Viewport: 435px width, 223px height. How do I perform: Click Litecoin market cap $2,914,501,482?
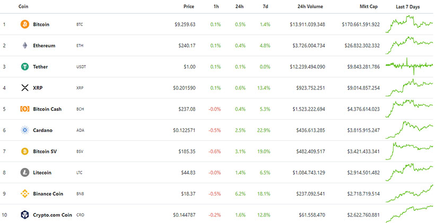(363, 173)
